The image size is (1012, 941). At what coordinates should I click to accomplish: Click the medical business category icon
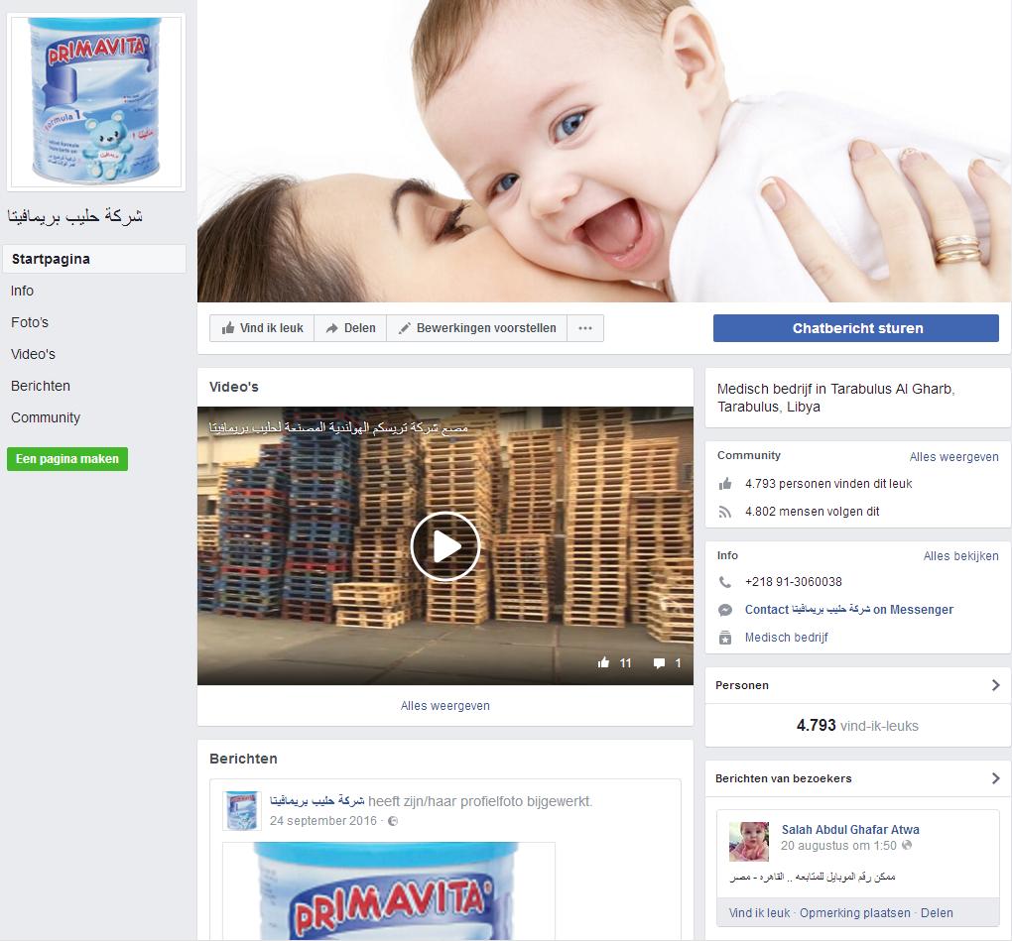[x=725, y=638]
